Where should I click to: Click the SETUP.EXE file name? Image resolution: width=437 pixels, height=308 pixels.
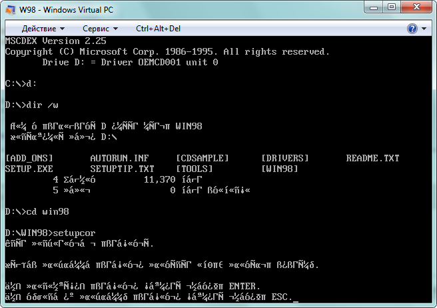point(29,169)
